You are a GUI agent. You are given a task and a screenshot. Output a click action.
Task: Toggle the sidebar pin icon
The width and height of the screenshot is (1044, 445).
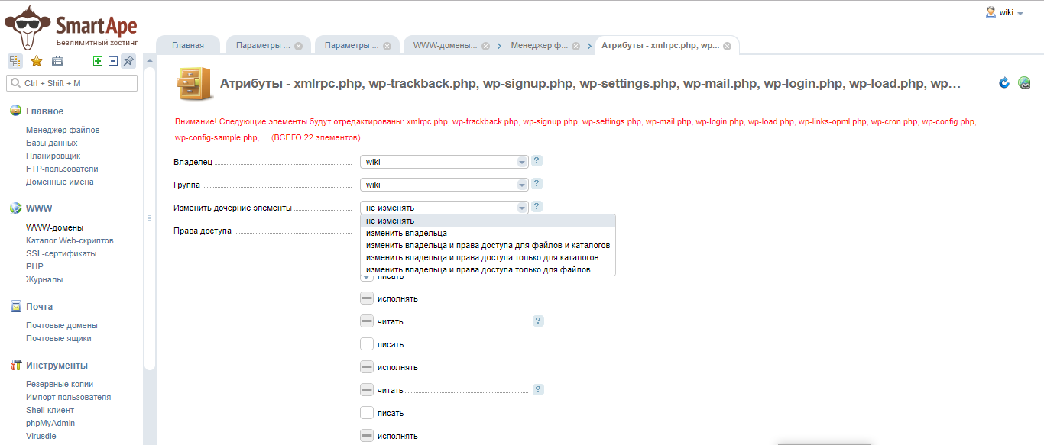tap(128, 61)
